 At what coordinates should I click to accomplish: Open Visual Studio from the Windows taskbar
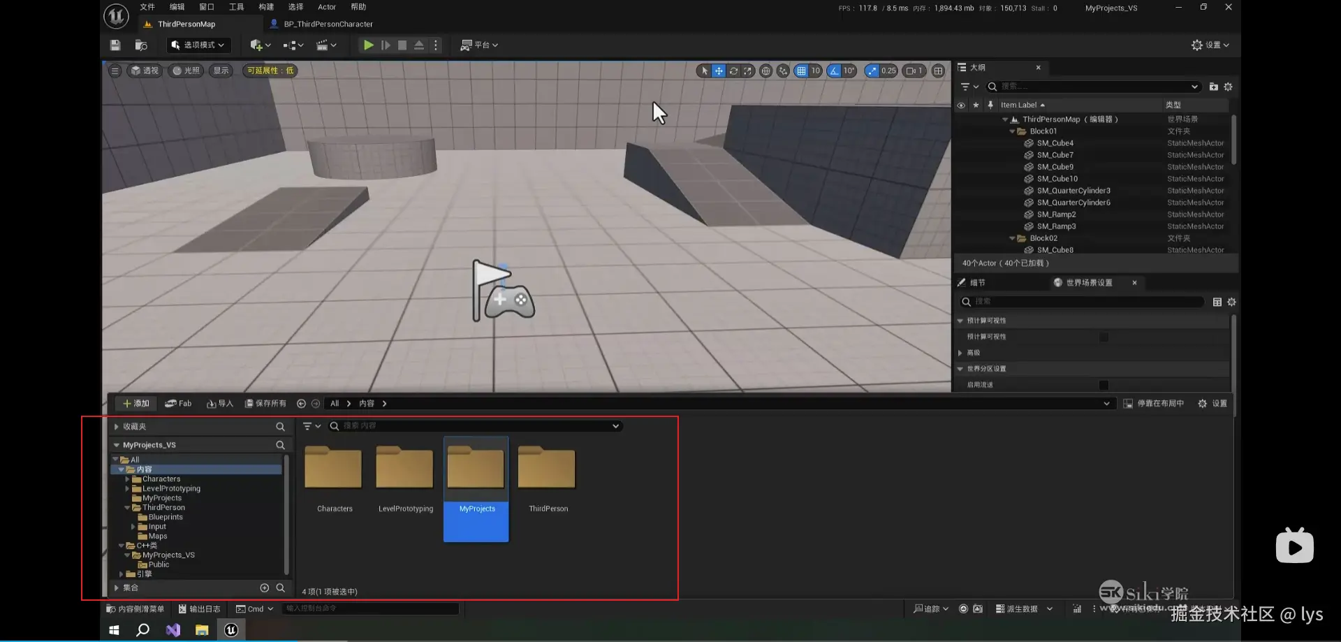tap(173, 630)
